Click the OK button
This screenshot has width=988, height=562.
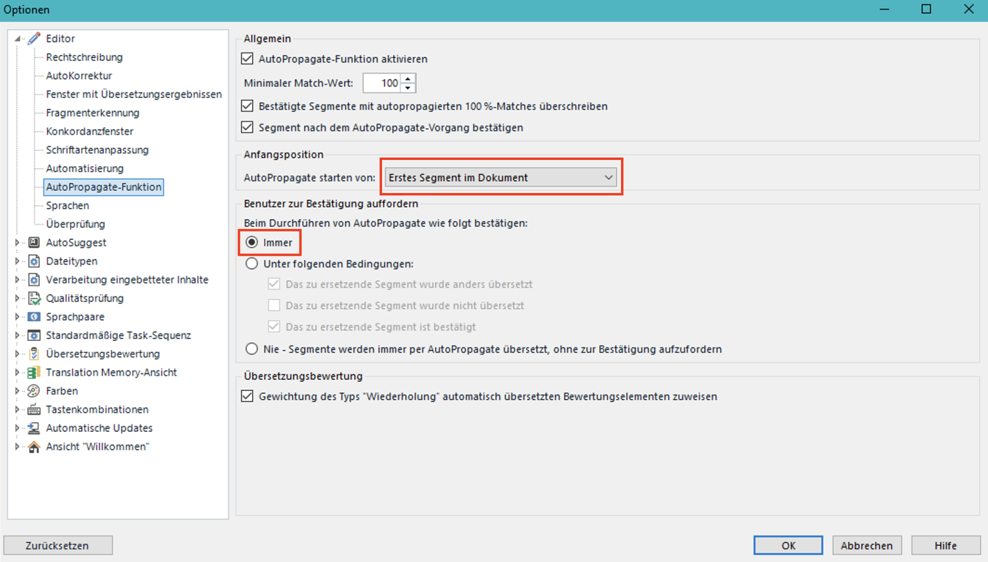point(788,545)
